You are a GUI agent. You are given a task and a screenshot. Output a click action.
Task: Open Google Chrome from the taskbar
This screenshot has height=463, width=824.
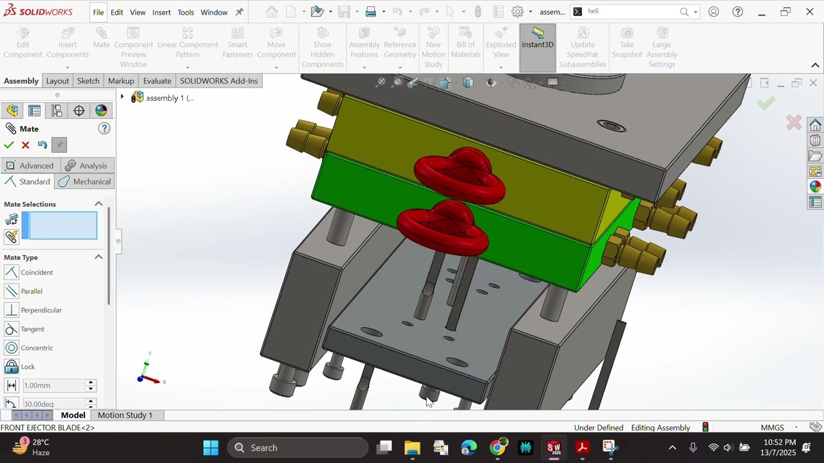click(x=498, y=448)
